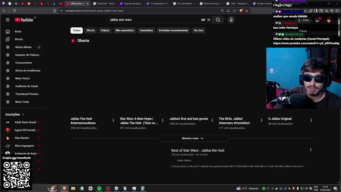Open Alerta de tendências
This screenshot has width=341, height=192.
[x=23, y=70]
